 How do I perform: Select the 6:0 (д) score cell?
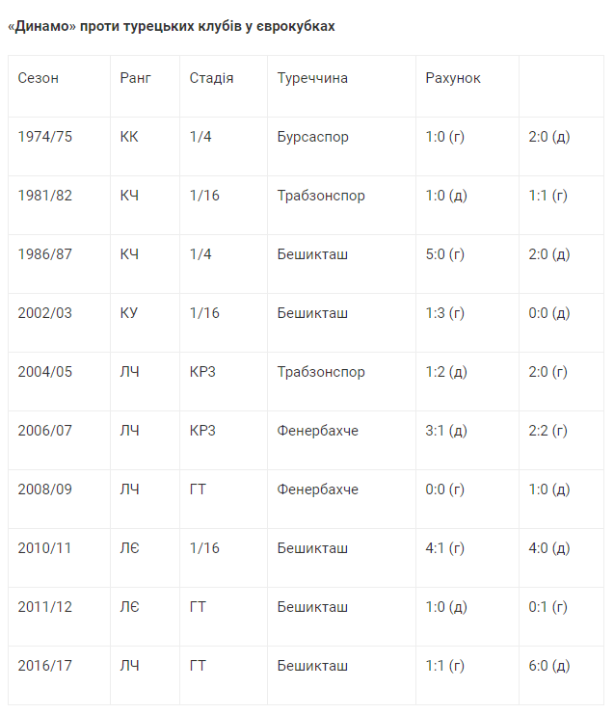coord(549,666)
